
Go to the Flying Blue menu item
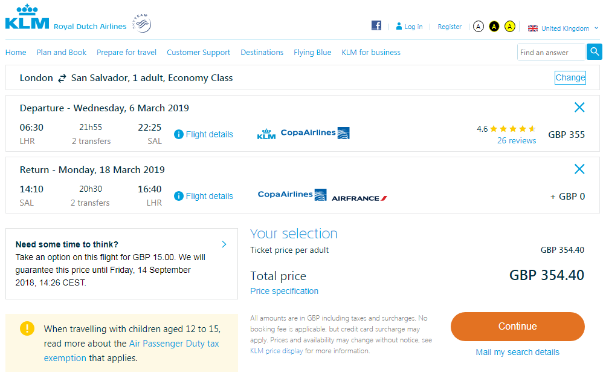[312, 52]
